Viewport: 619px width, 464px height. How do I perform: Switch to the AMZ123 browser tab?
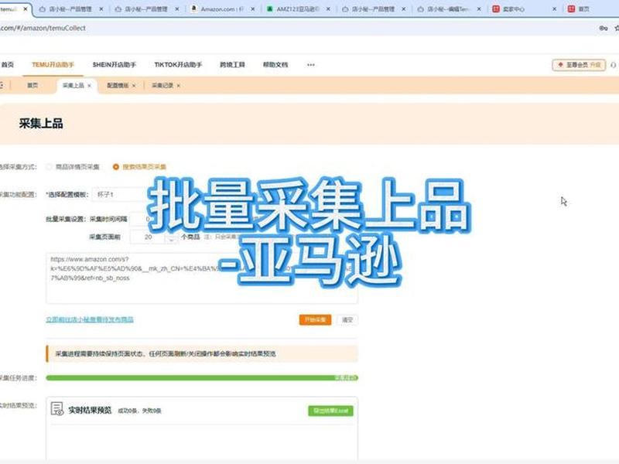pos(298,9)
